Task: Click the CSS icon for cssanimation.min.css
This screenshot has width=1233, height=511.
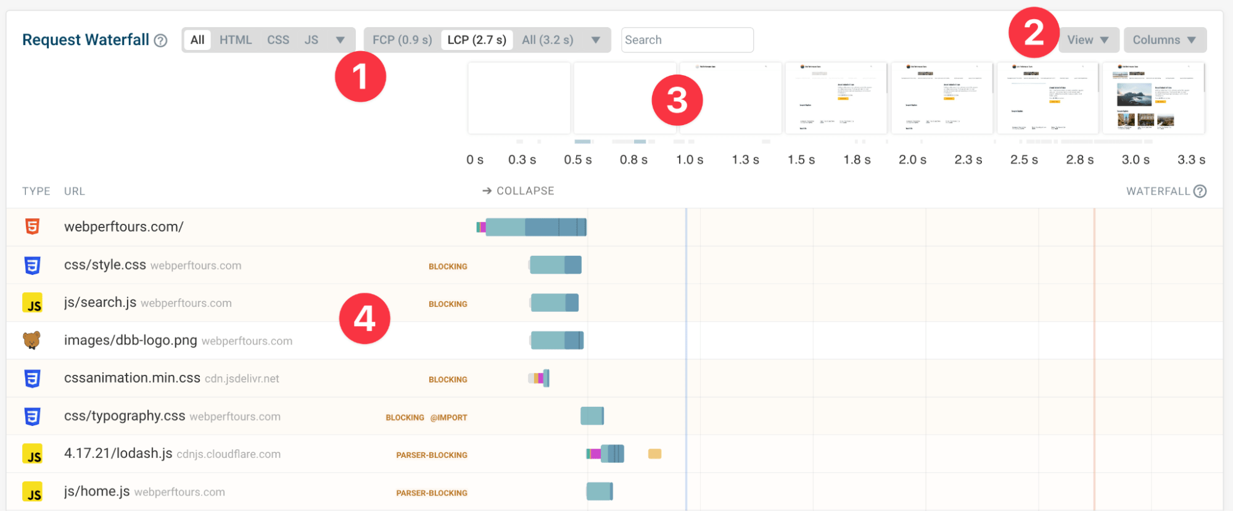Action: 32,378
